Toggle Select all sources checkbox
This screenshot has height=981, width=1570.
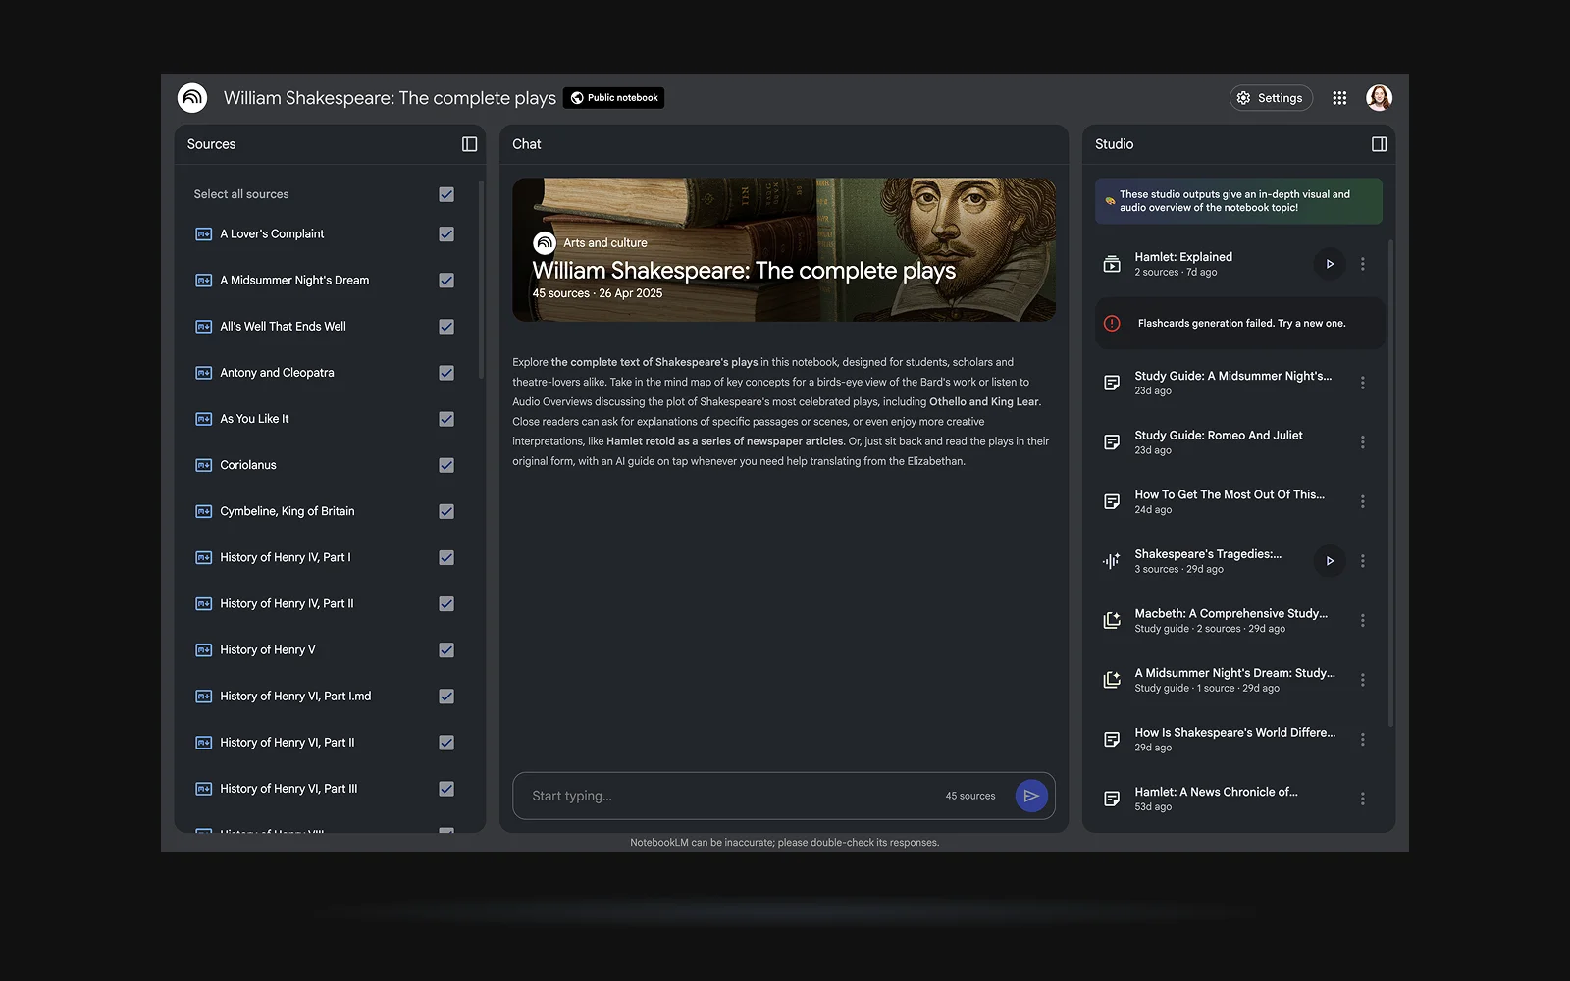(446, 194)
